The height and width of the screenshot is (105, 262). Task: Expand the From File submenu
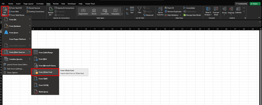[17, 19]
